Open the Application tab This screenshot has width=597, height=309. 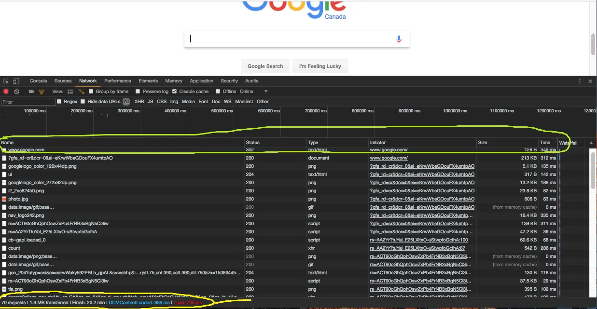pyautogui.click(x=201, y=81)
